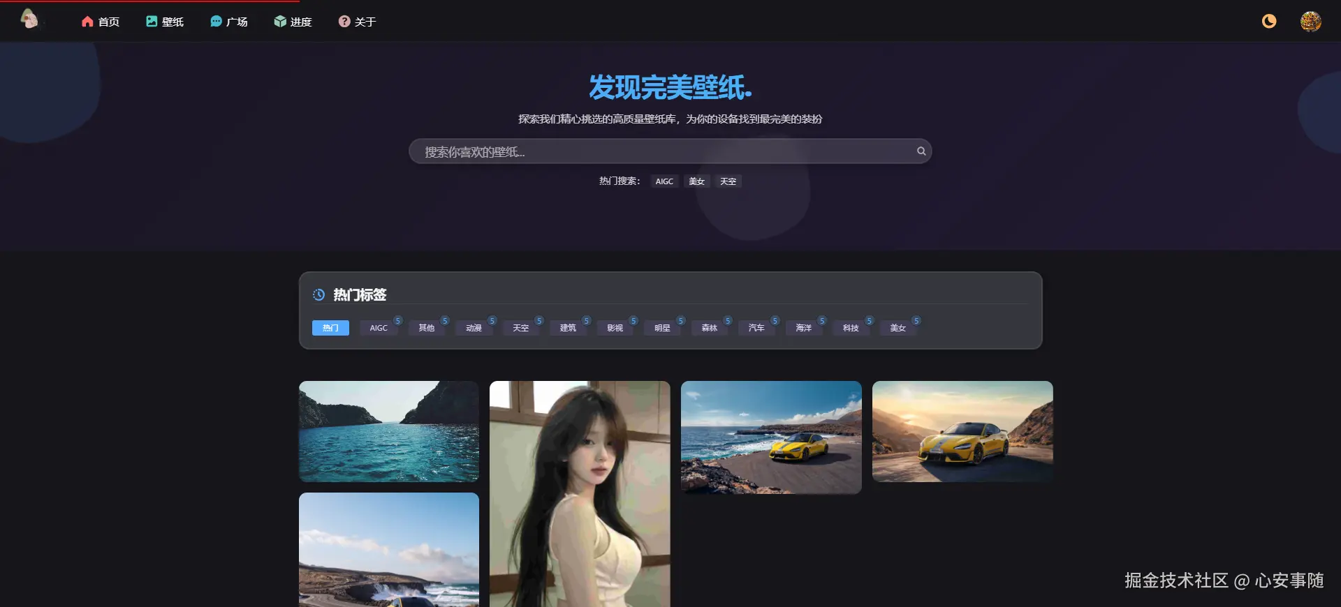Focus the 搜索你喜欢的壁纸 search box

coord(669,151)
